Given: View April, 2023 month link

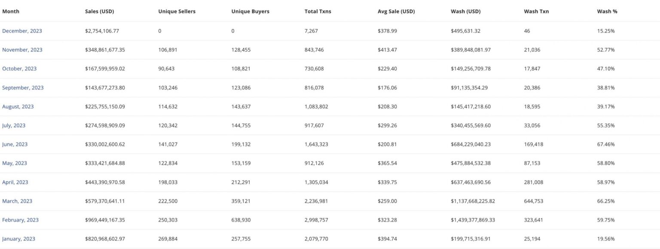Looking at the screenshot, I should coord(15,182).
